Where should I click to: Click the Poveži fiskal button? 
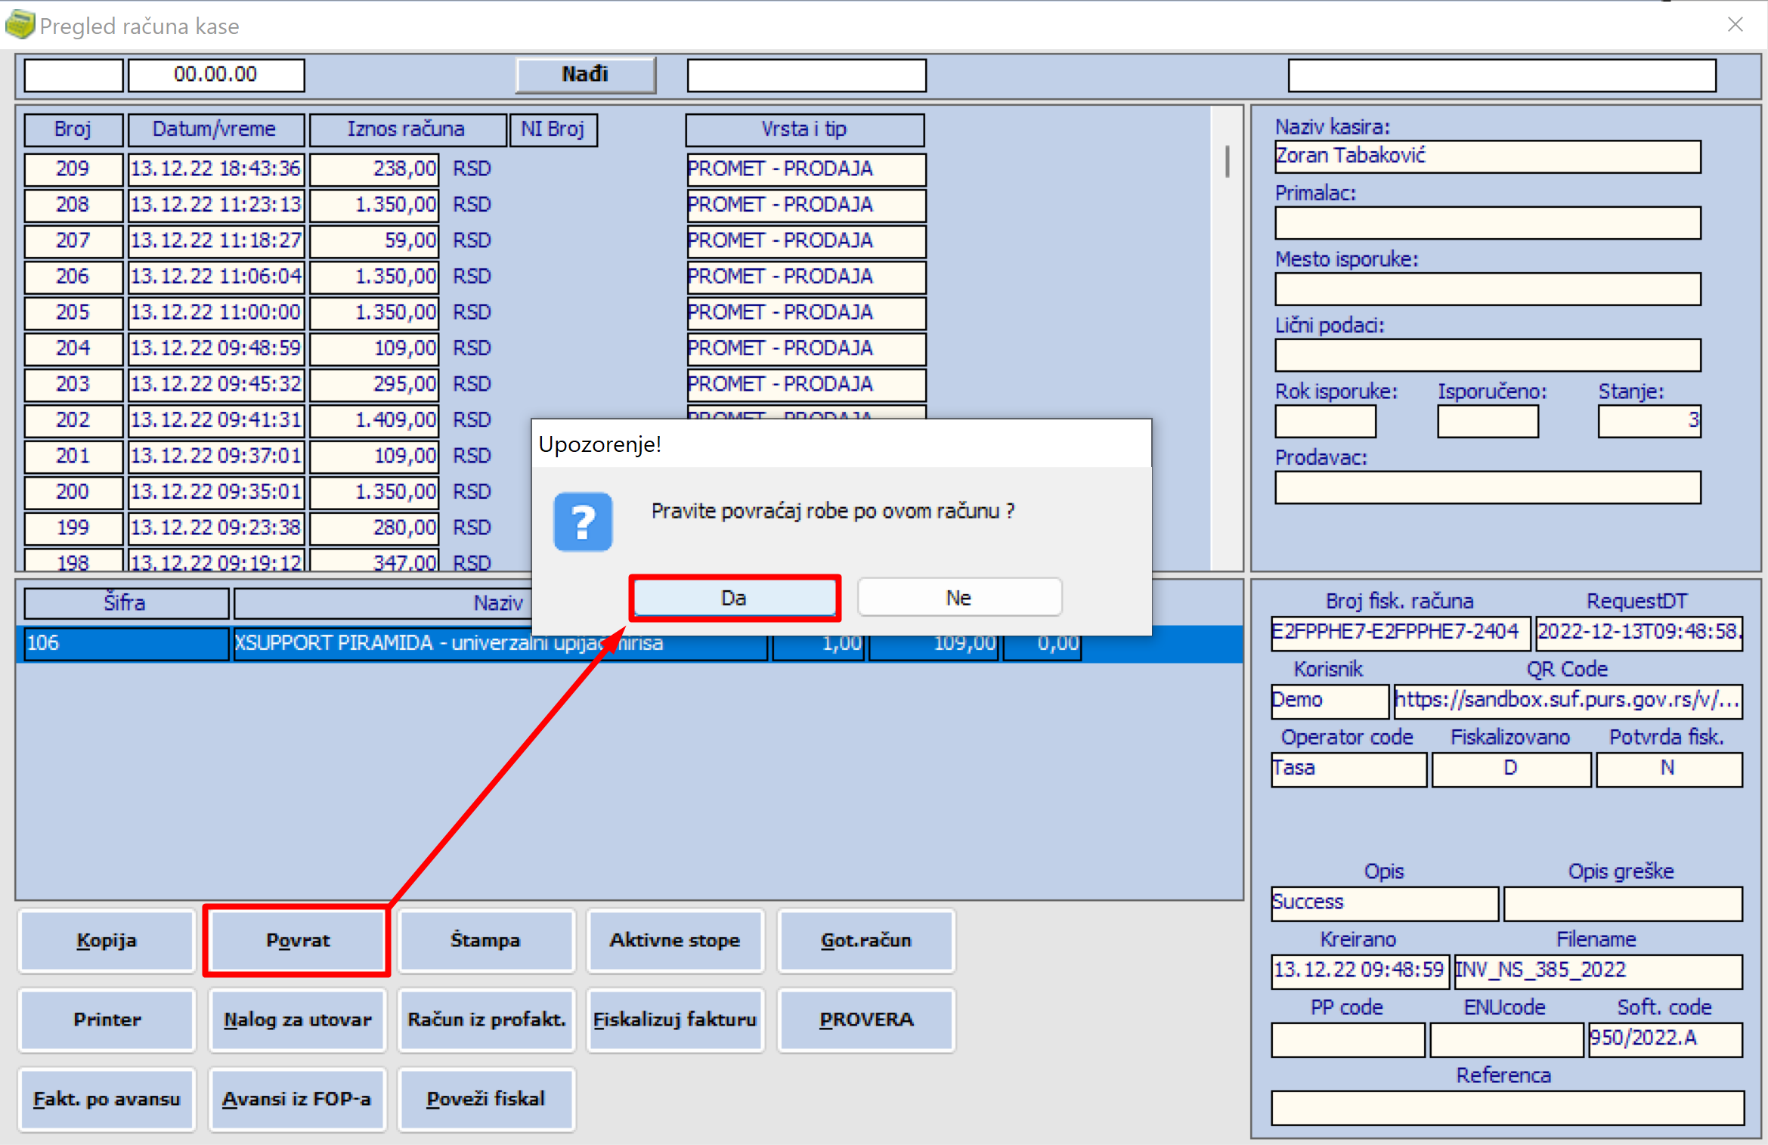click(x=486, y=1098)
